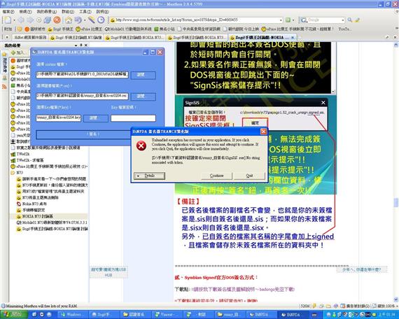Select the NOKIA N73 討論區 favorite
The height and width of the screenshot is (319, 399).
pyautogui.click(x=37, y=216)
